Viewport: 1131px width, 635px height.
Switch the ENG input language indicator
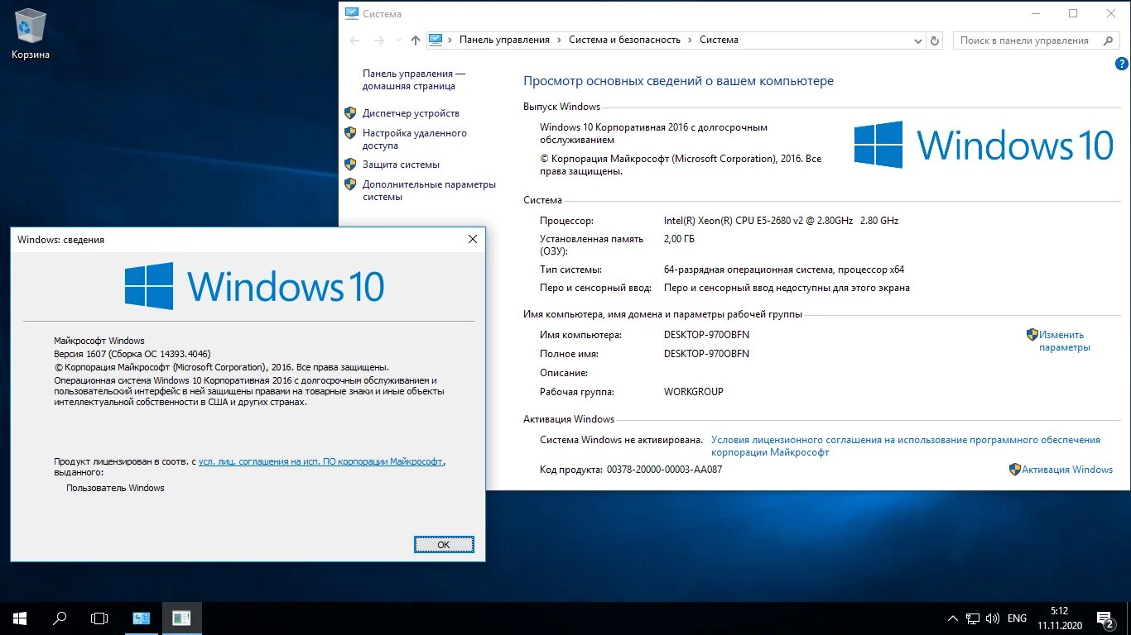[1017, 618]
